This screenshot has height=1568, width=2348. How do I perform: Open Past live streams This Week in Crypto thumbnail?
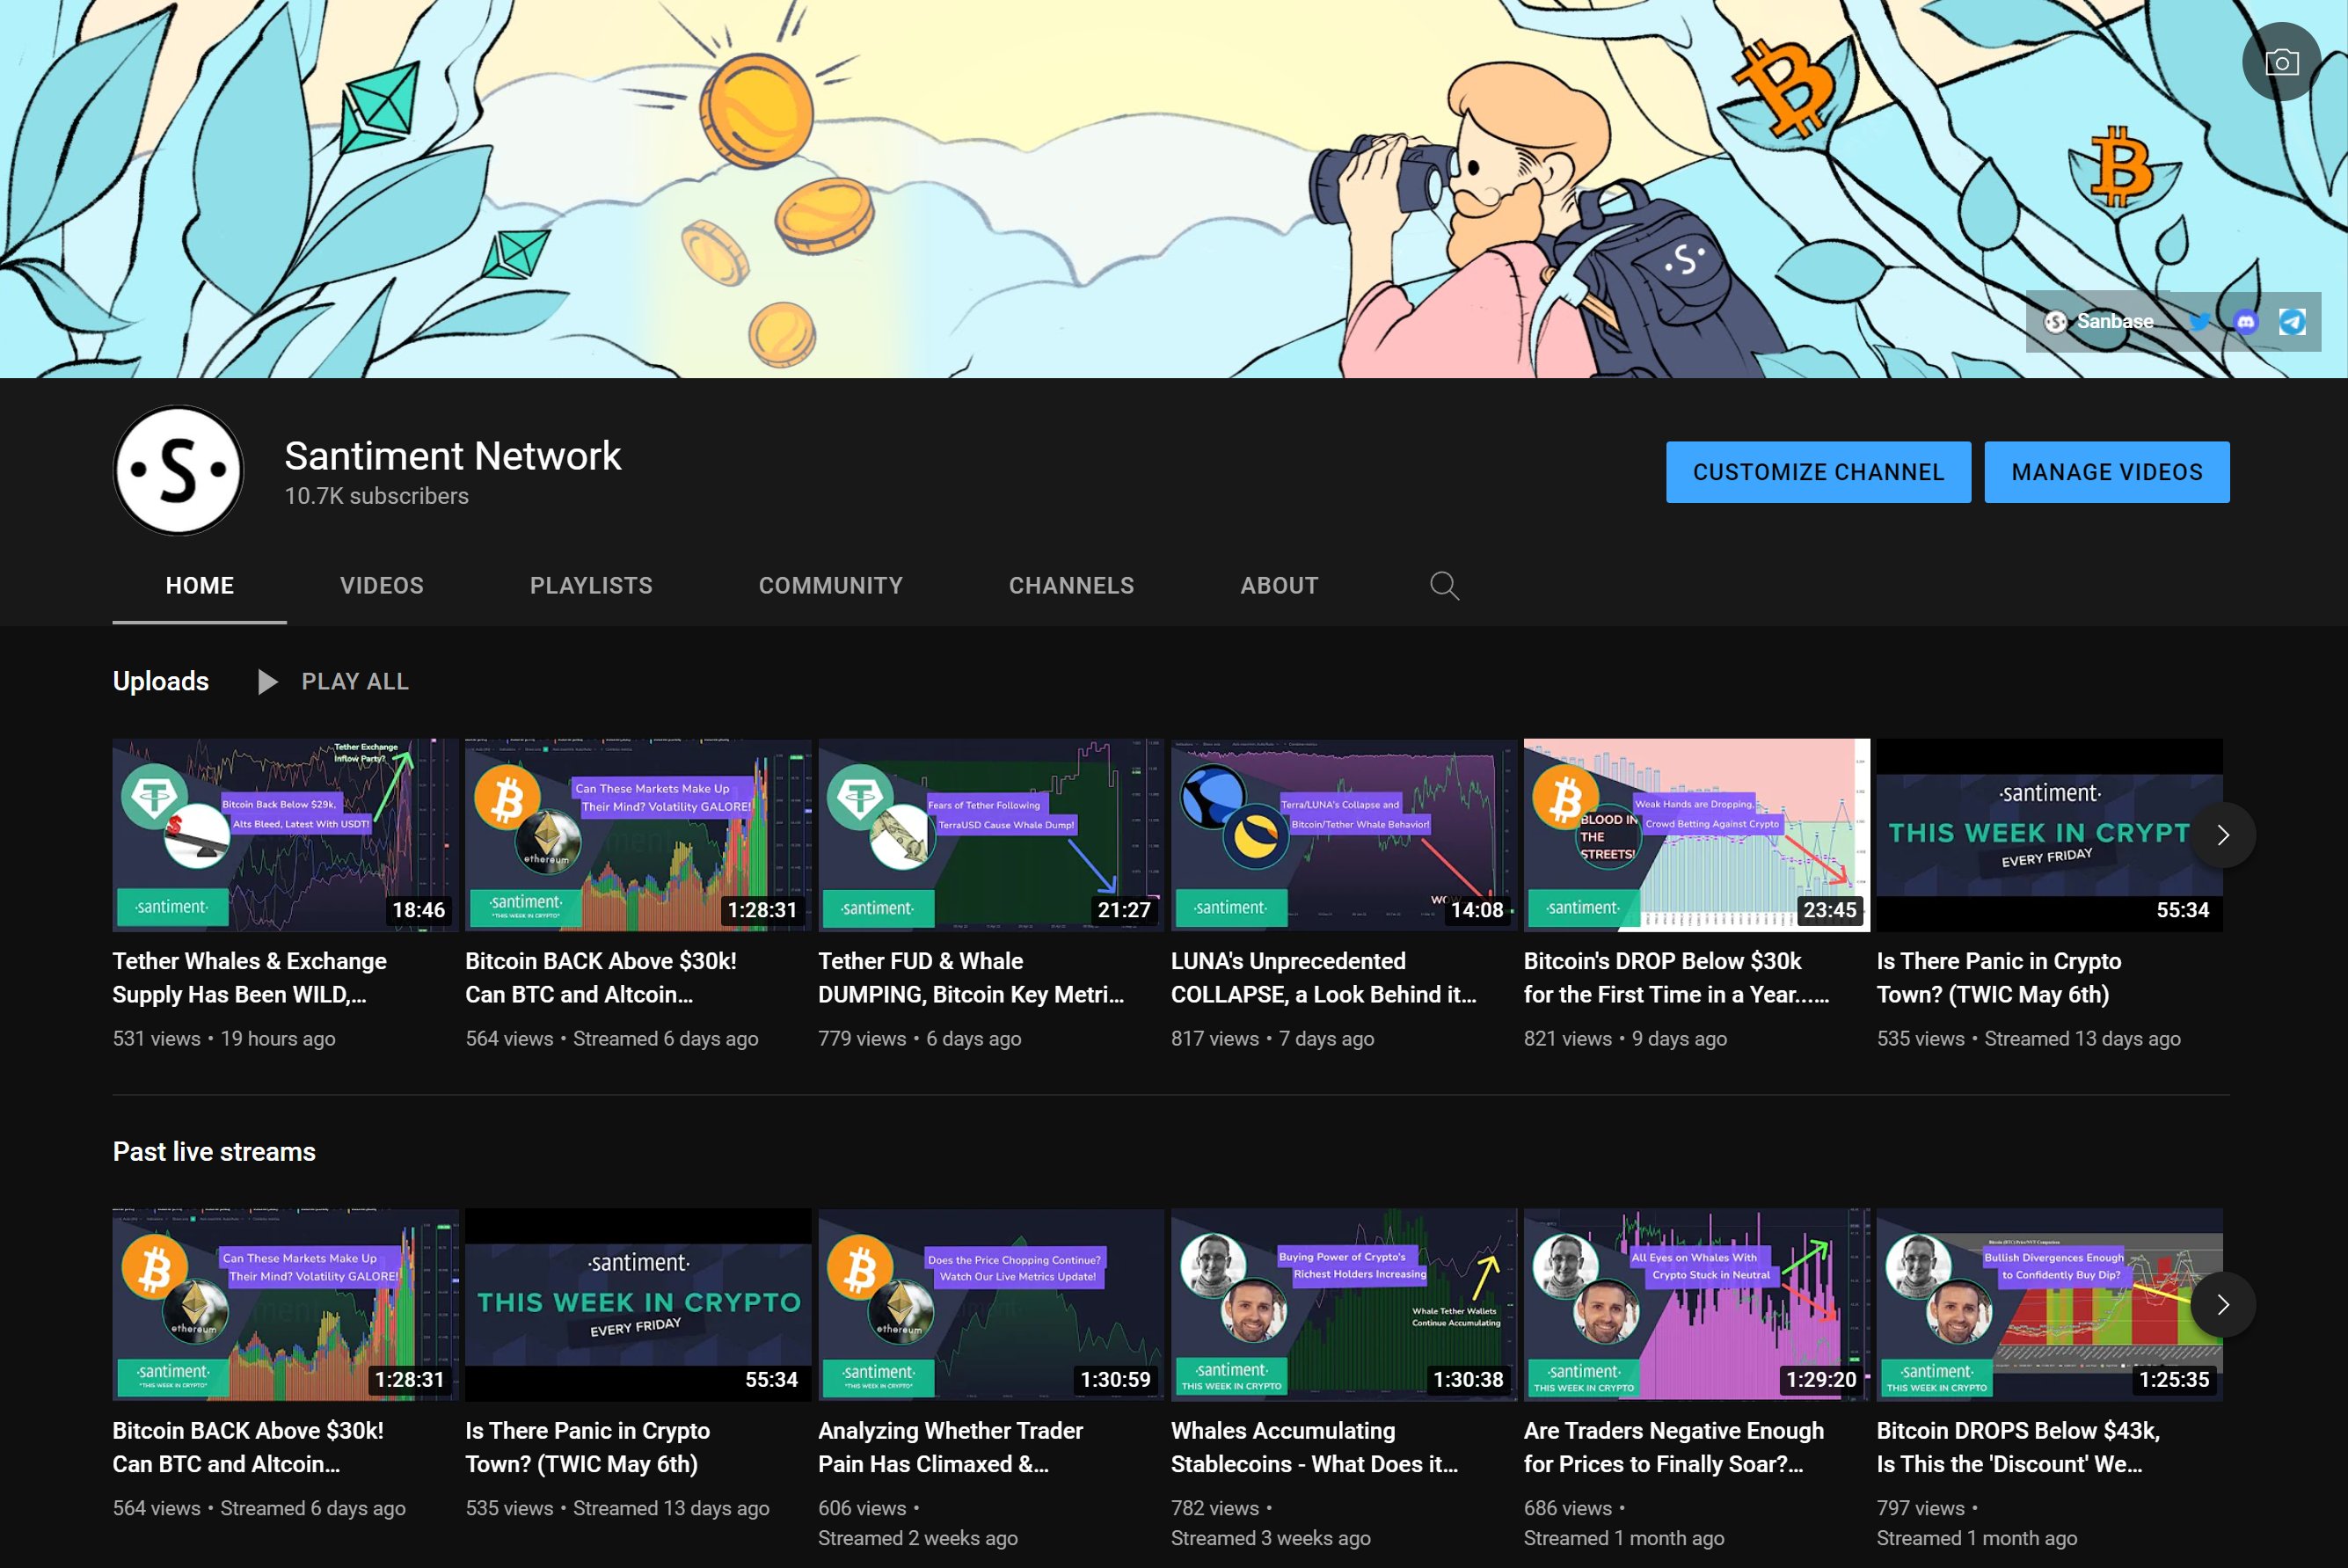(638, 1305)
